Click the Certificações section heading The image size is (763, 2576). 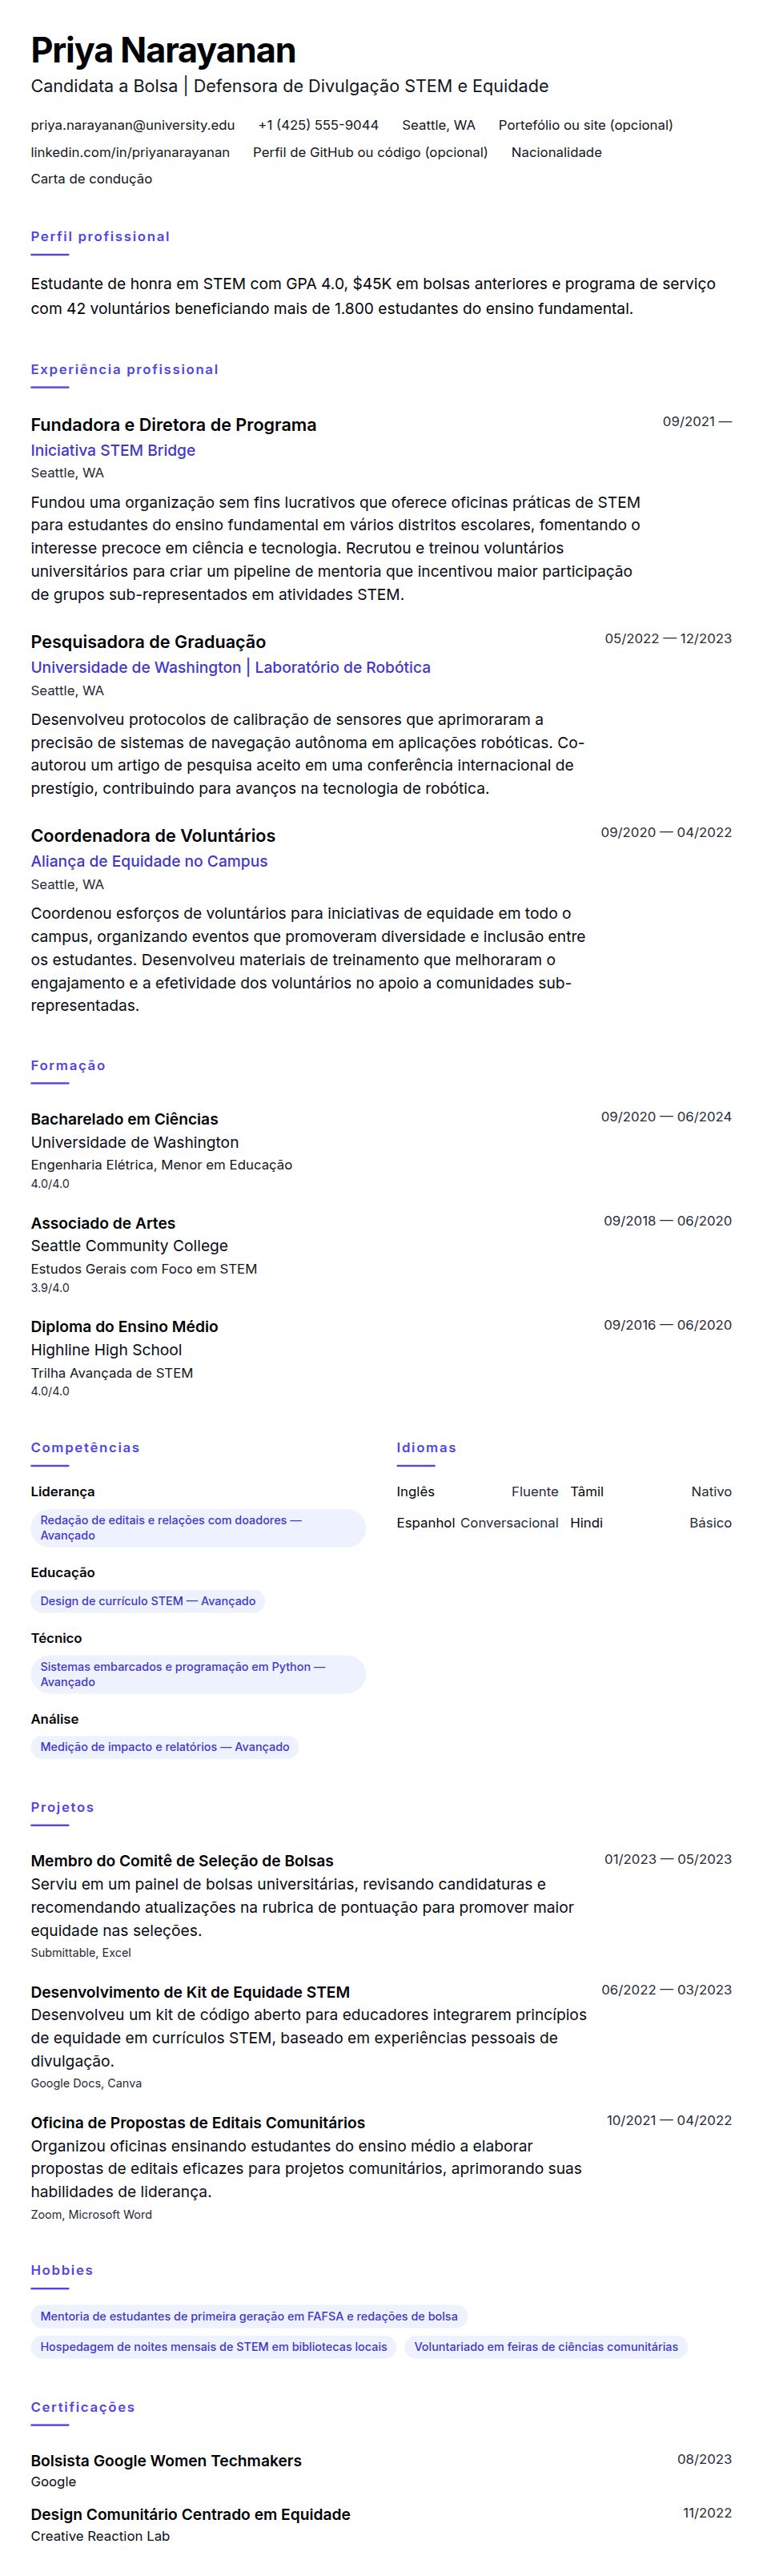click(x=83, y=2407)
